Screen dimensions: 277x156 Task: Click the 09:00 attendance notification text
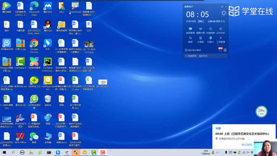242,134
